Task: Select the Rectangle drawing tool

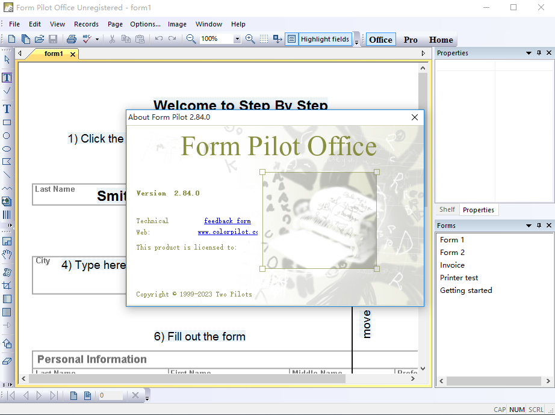Action: point(7,122)
